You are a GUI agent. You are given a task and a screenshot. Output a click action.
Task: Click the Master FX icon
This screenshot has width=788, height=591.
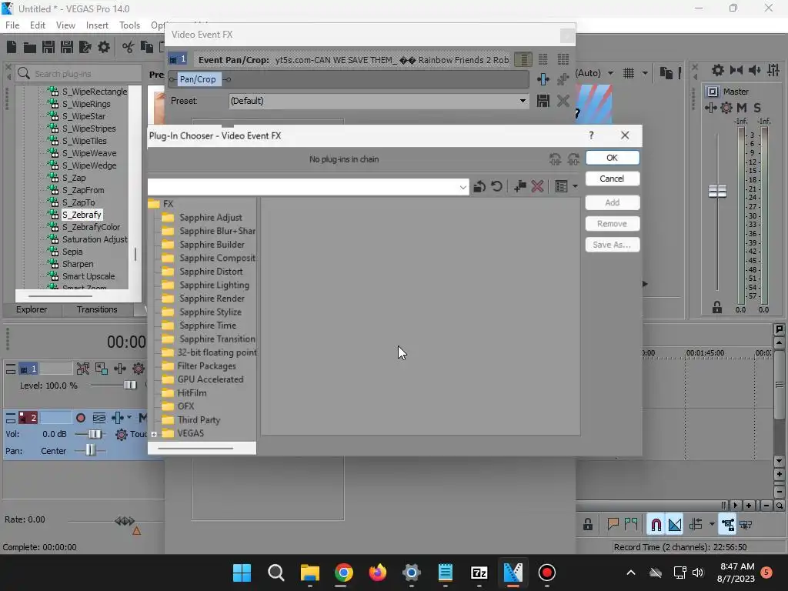(x=710, y=108)
